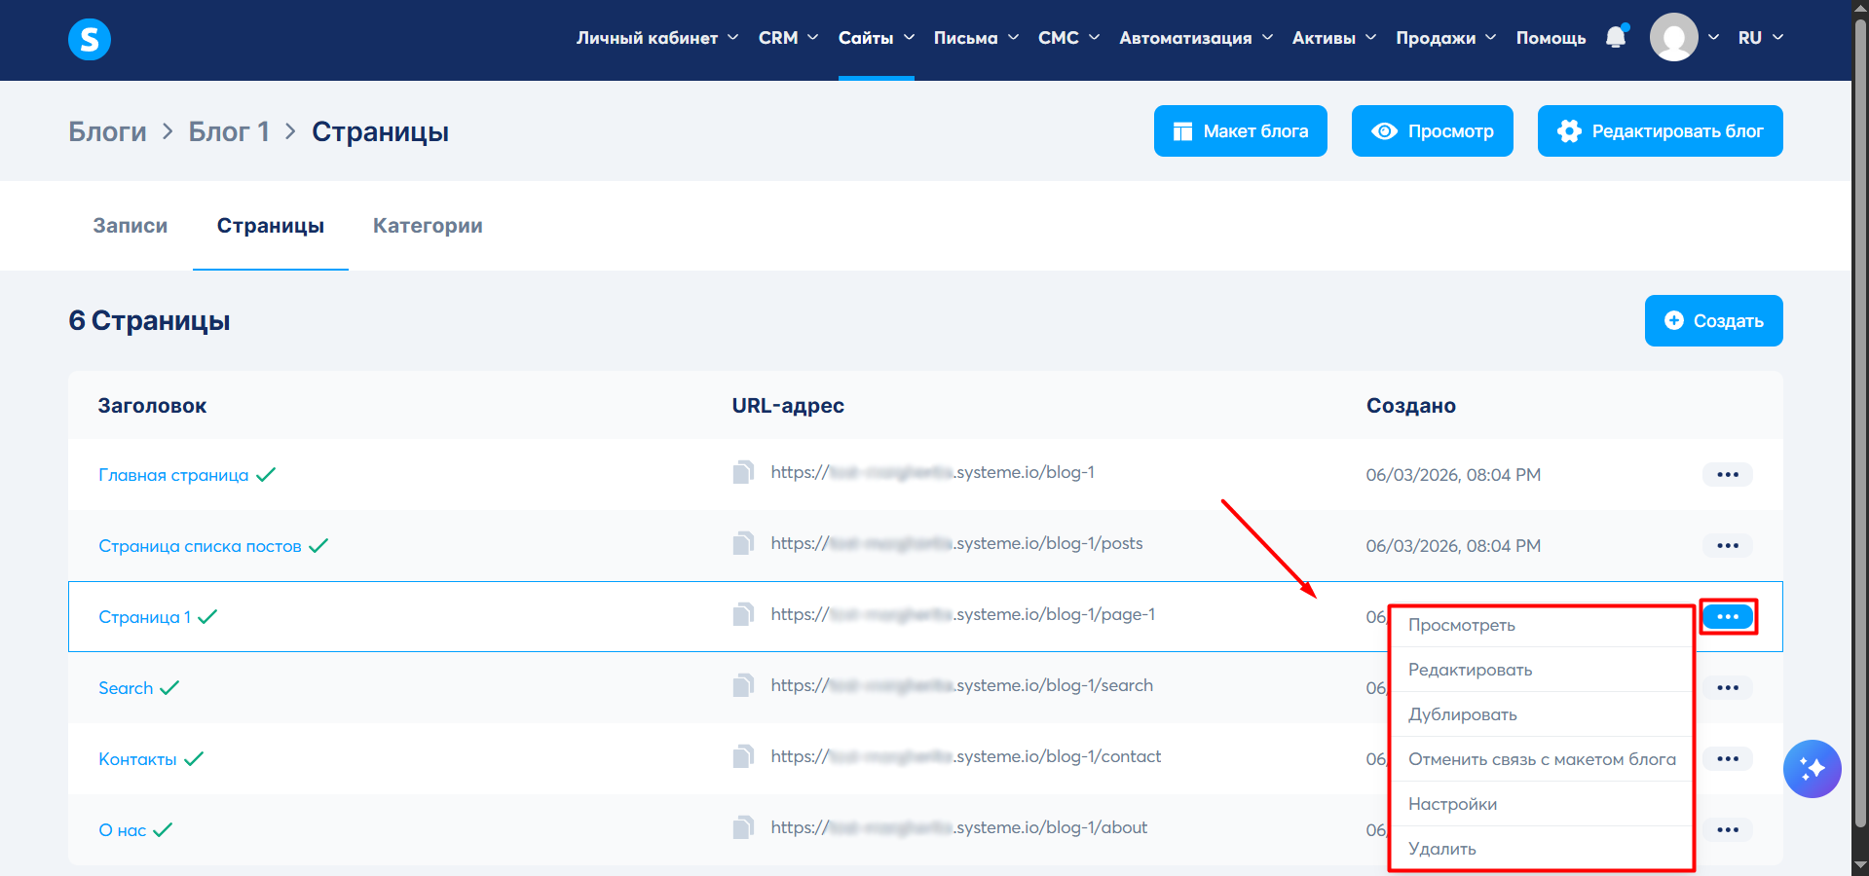1869x876 pixels.
Task: Open the notifications bell
Action: pyautogui.click(x=1616, y=37)
